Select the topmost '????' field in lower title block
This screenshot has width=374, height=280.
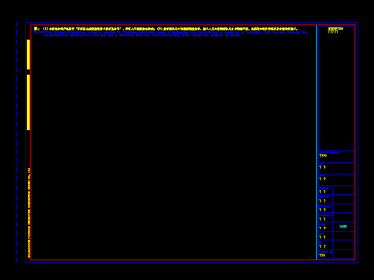click(323, 156)
